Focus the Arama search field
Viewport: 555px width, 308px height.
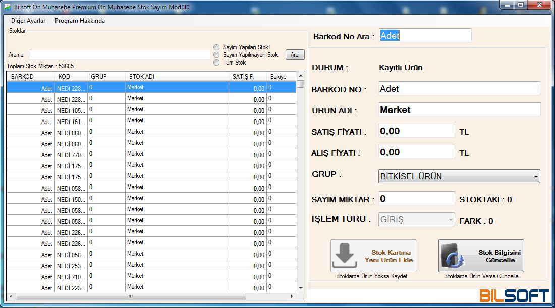(119, 55)
